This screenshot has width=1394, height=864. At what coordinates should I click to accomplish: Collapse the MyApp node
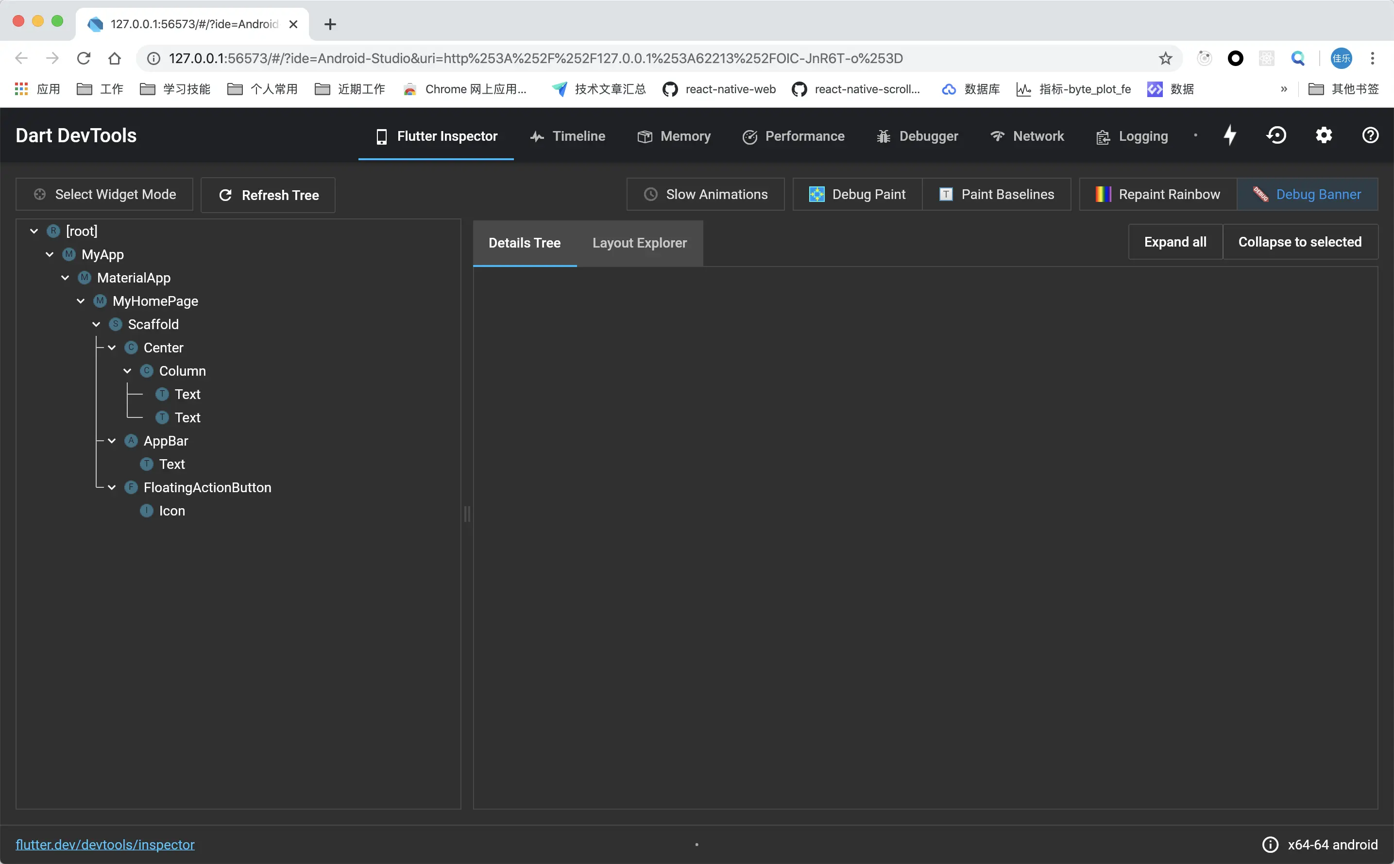tap(50, 254)
